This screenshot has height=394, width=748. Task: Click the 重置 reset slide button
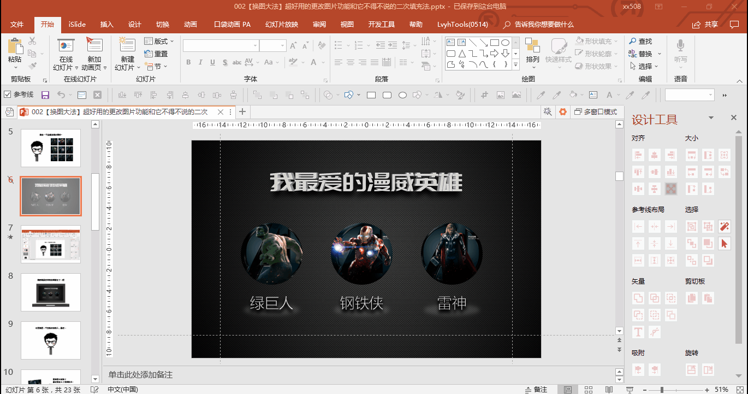156,54
